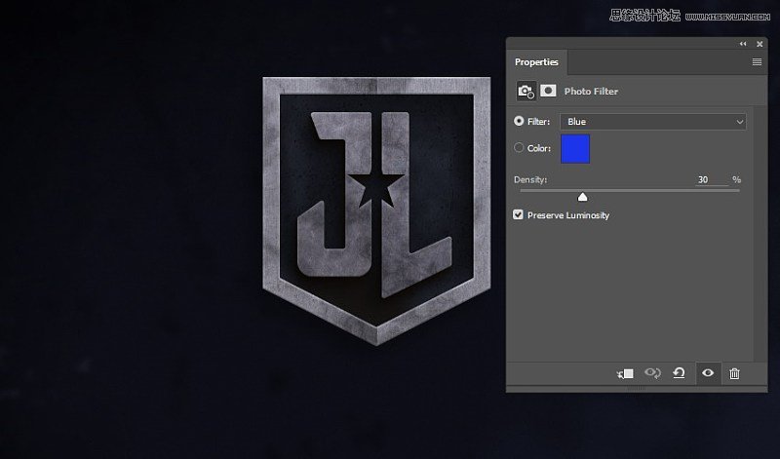Click the Photo Filter title text
The width and height of the screenshot is (780, 459).
coord(591,92)
